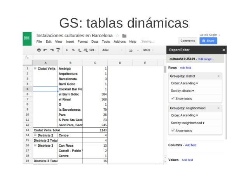
Task: Select cell 'Districte 3 Total'
Action: (x=58, y=161)
